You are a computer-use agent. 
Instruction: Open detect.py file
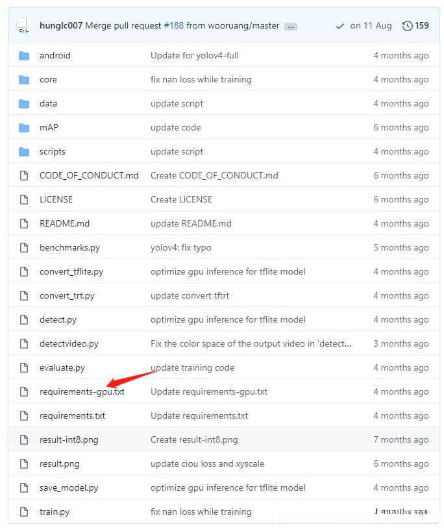(x=58, y=319)
